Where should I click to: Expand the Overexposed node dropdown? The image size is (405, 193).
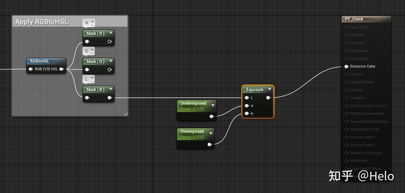(x=211, y=133)
